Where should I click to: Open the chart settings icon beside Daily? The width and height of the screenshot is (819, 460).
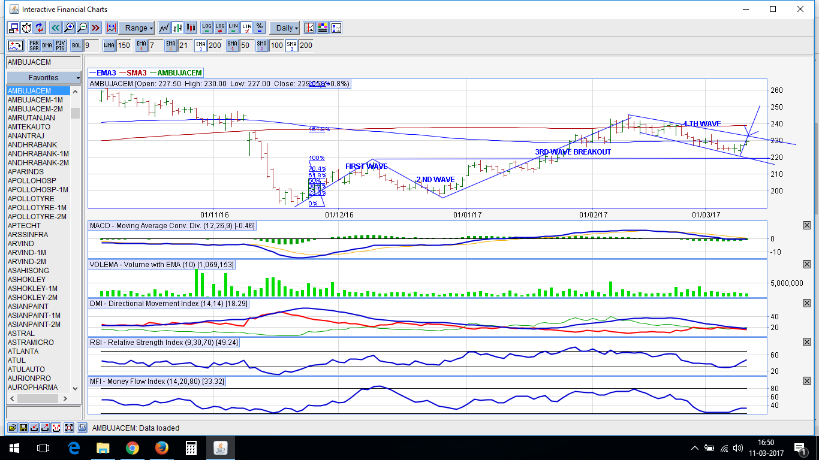309,28
